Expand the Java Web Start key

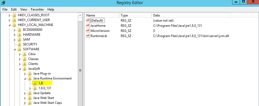25,98
